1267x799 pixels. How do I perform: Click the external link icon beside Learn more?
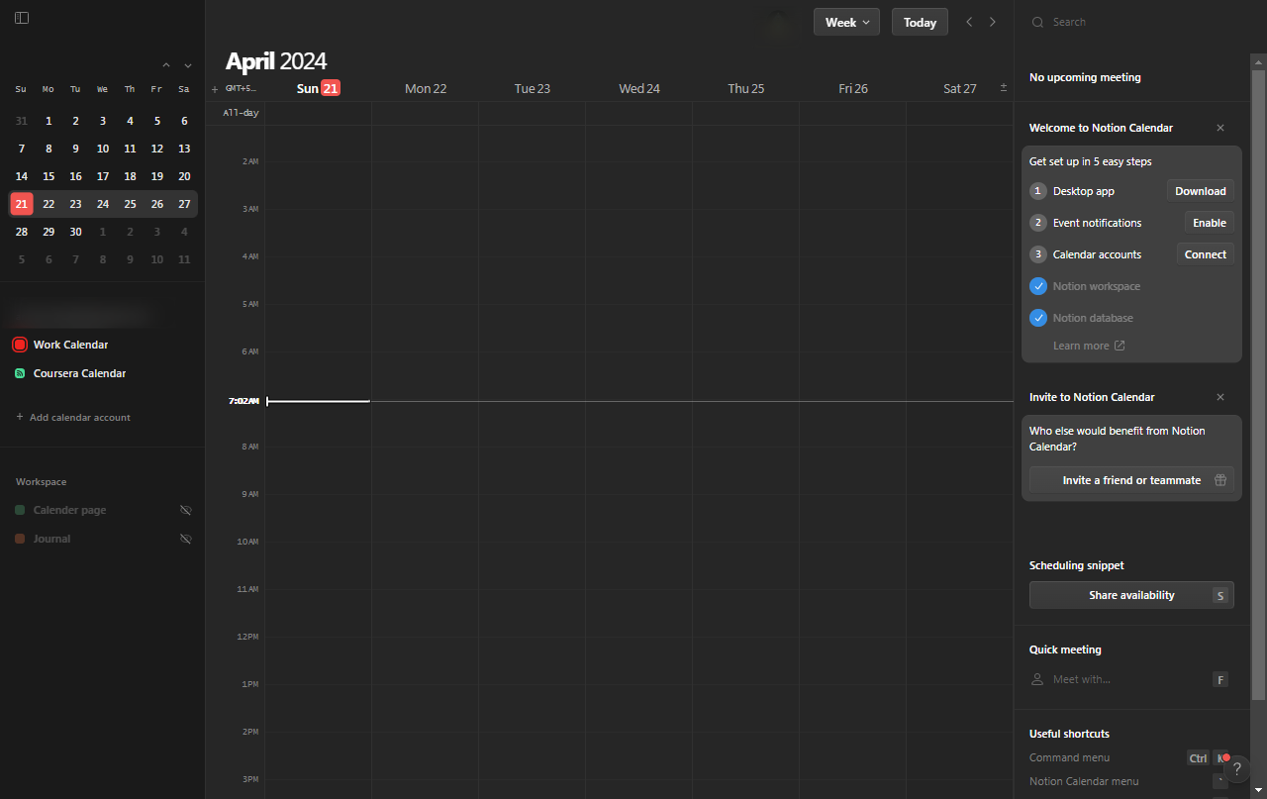click(x=1120, y=346)
